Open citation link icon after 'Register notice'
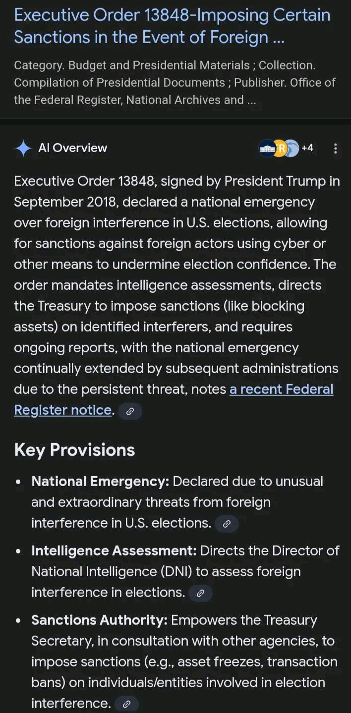The height and width of the screenshot is (713, 351). point(130,411)
